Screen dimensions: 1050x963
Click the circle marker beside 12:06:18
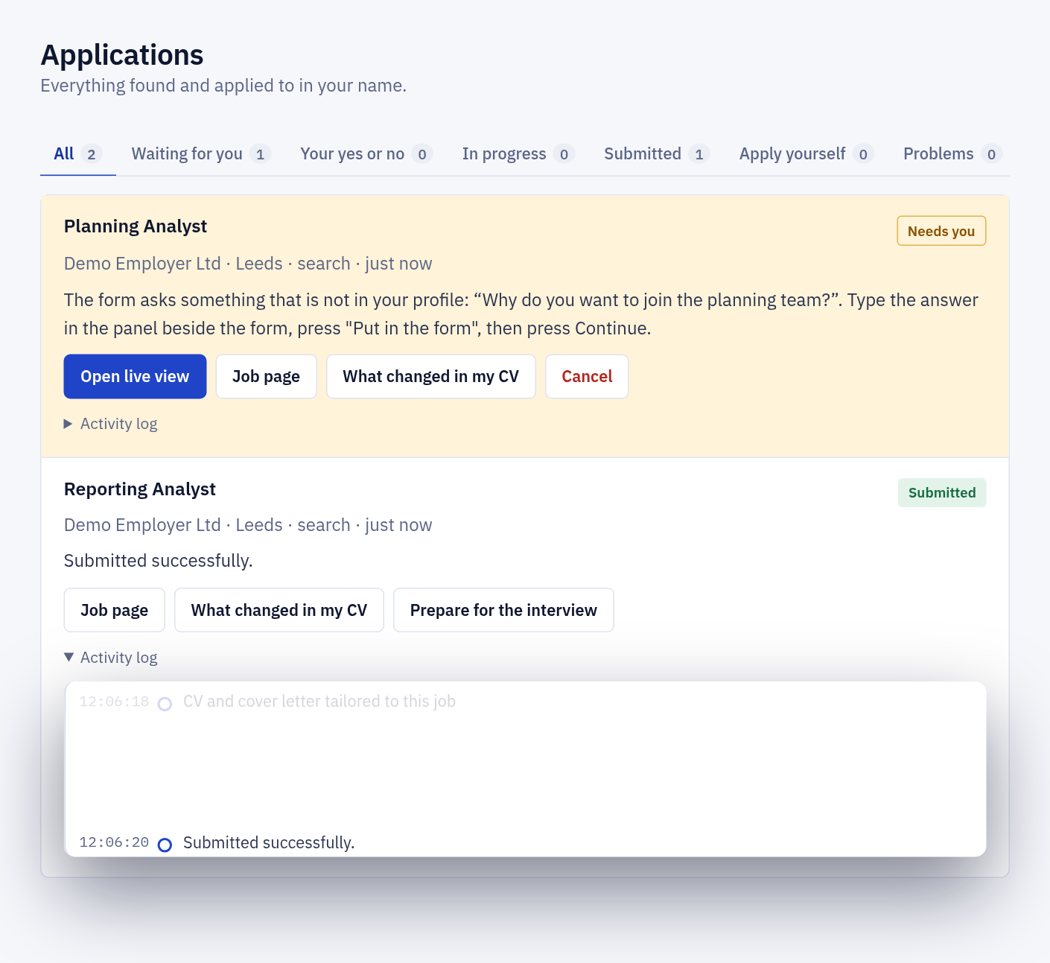(165, 704)
